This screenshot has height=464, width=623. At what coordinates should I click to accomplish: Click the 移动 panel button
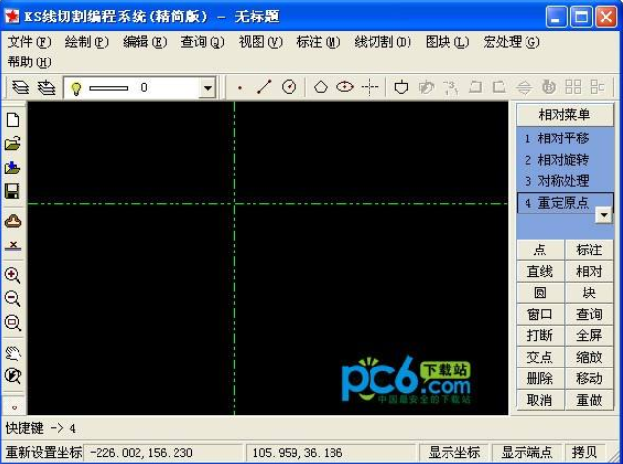[589, 378]
